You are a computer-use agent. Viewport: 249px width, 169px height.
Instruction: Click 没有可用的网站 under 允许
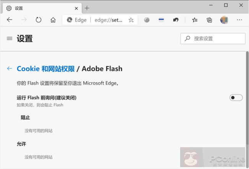[x=38, y=157]
